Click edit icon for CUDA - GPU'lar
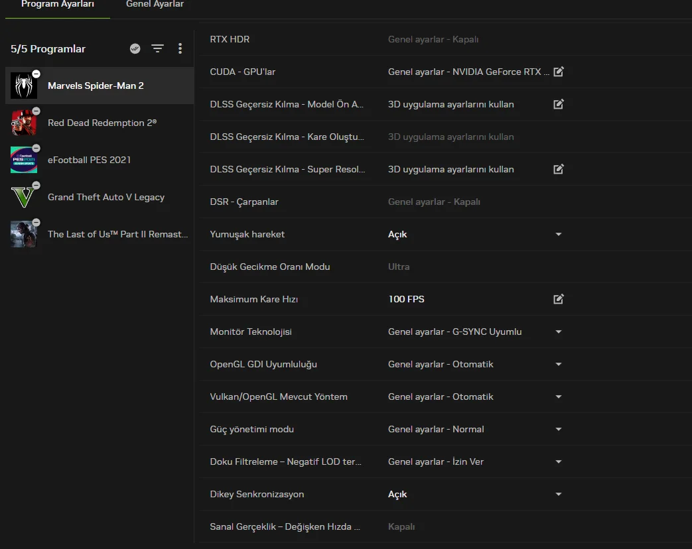Screen dimensions: 692x549 [559, 72]
